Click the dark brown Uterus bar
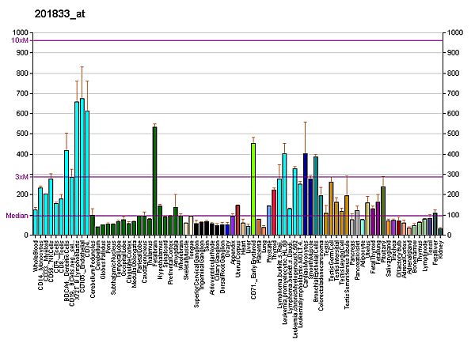The width and height of the screenshot is (475, 343). [x=237, y=219]
